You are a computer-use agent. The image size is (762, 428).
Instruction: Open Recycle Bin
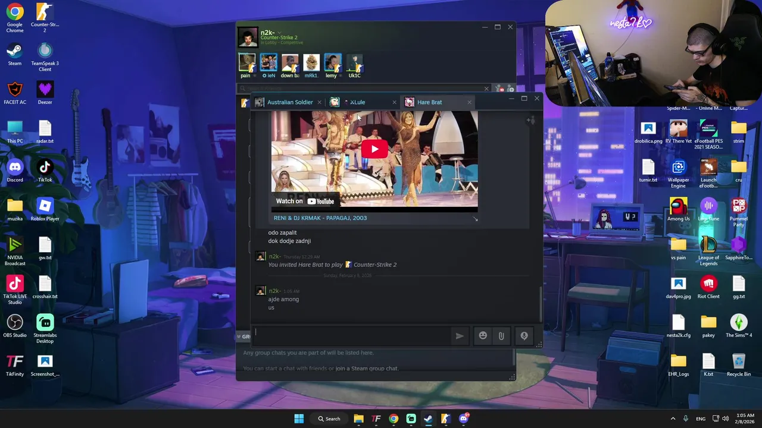[x=739, y=365]
